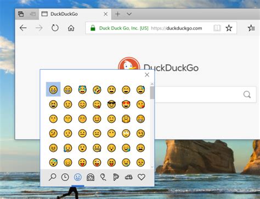
Task: Switch to the people emoji category
Action: (91, 177)
